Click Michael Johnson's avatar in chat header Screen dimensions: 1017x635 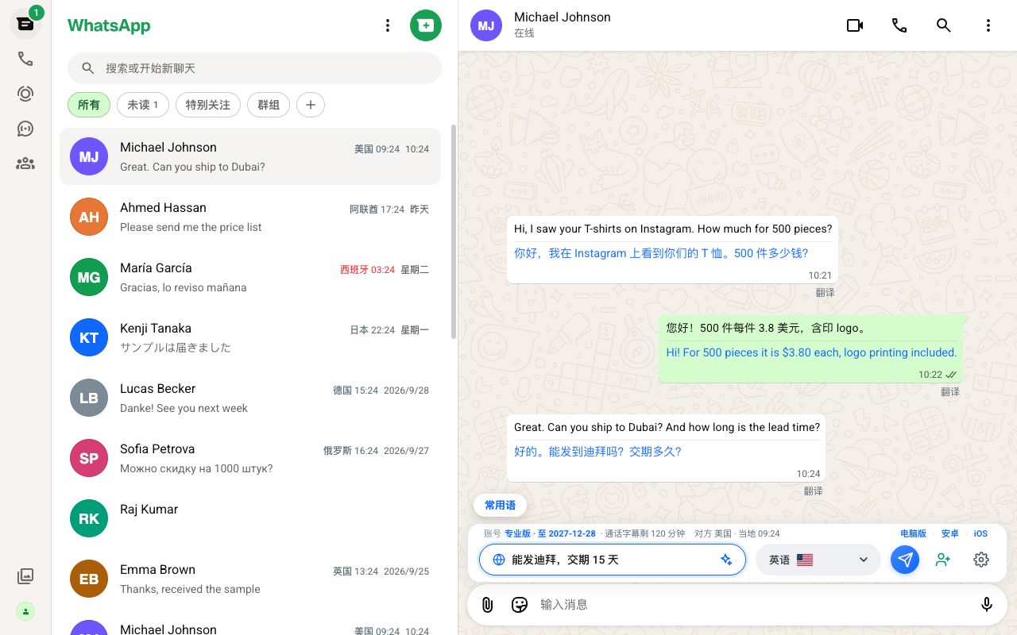point(486,25)
